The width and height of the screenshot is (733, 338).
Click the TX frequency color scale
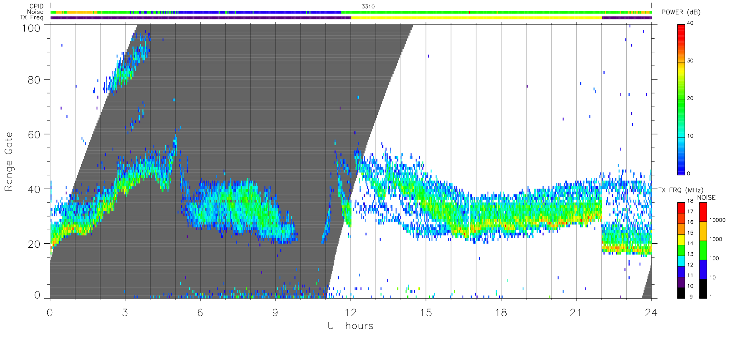tap(681, 250)
